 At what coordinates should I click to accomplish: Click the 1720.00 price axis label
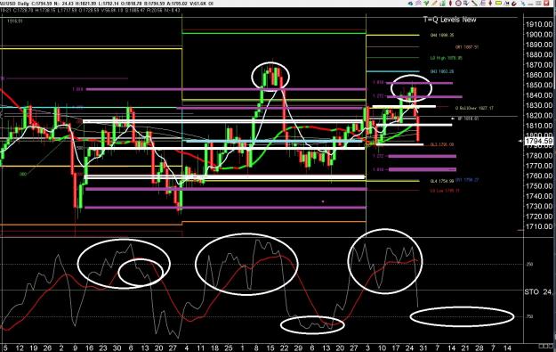point(538,217)
